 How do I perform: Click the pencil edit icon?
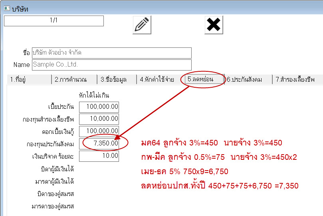[142, 25]
